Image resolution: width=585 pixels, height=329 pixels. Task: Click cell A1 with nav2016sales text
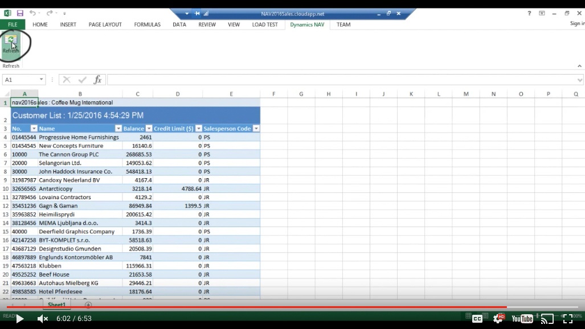pos(24,102)
